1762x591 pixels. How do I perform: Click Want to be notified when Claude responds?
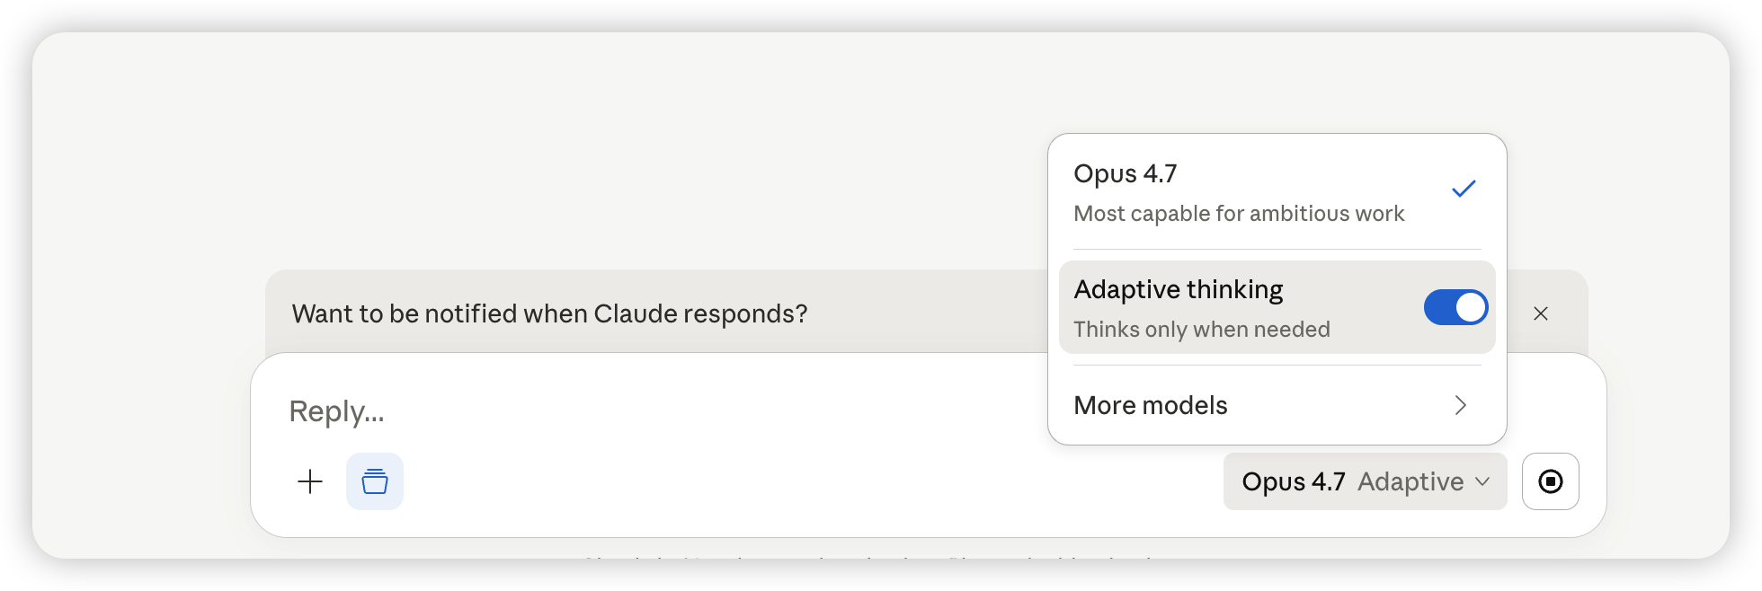(x=549, y=313)
